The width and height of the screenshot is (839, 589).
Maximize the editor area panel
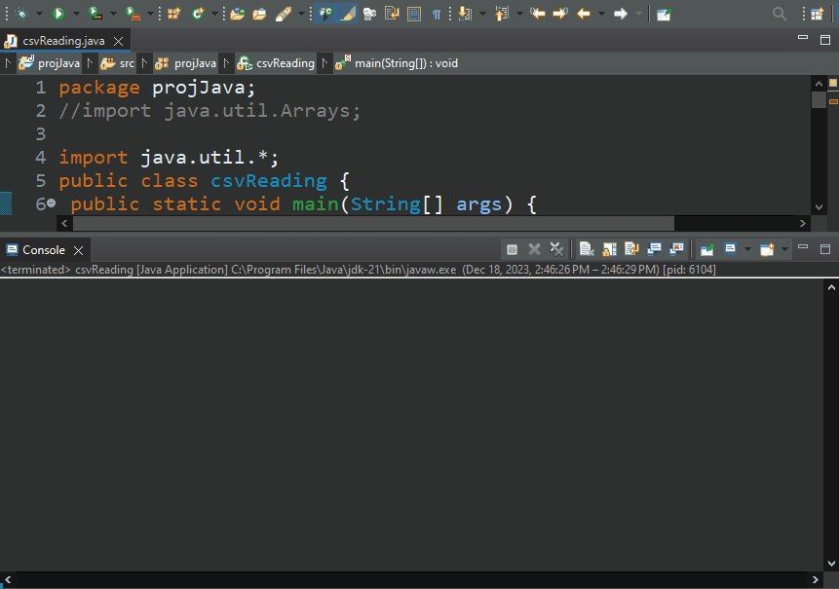(825, 40)
